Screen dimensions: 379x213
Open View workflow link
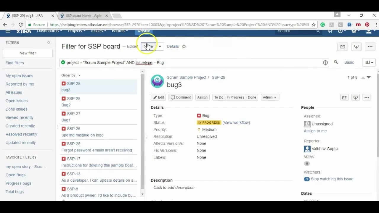pos(236,122)
